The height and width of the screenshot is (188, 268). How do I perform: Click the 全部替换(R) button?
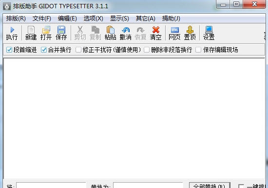(210, 185)
